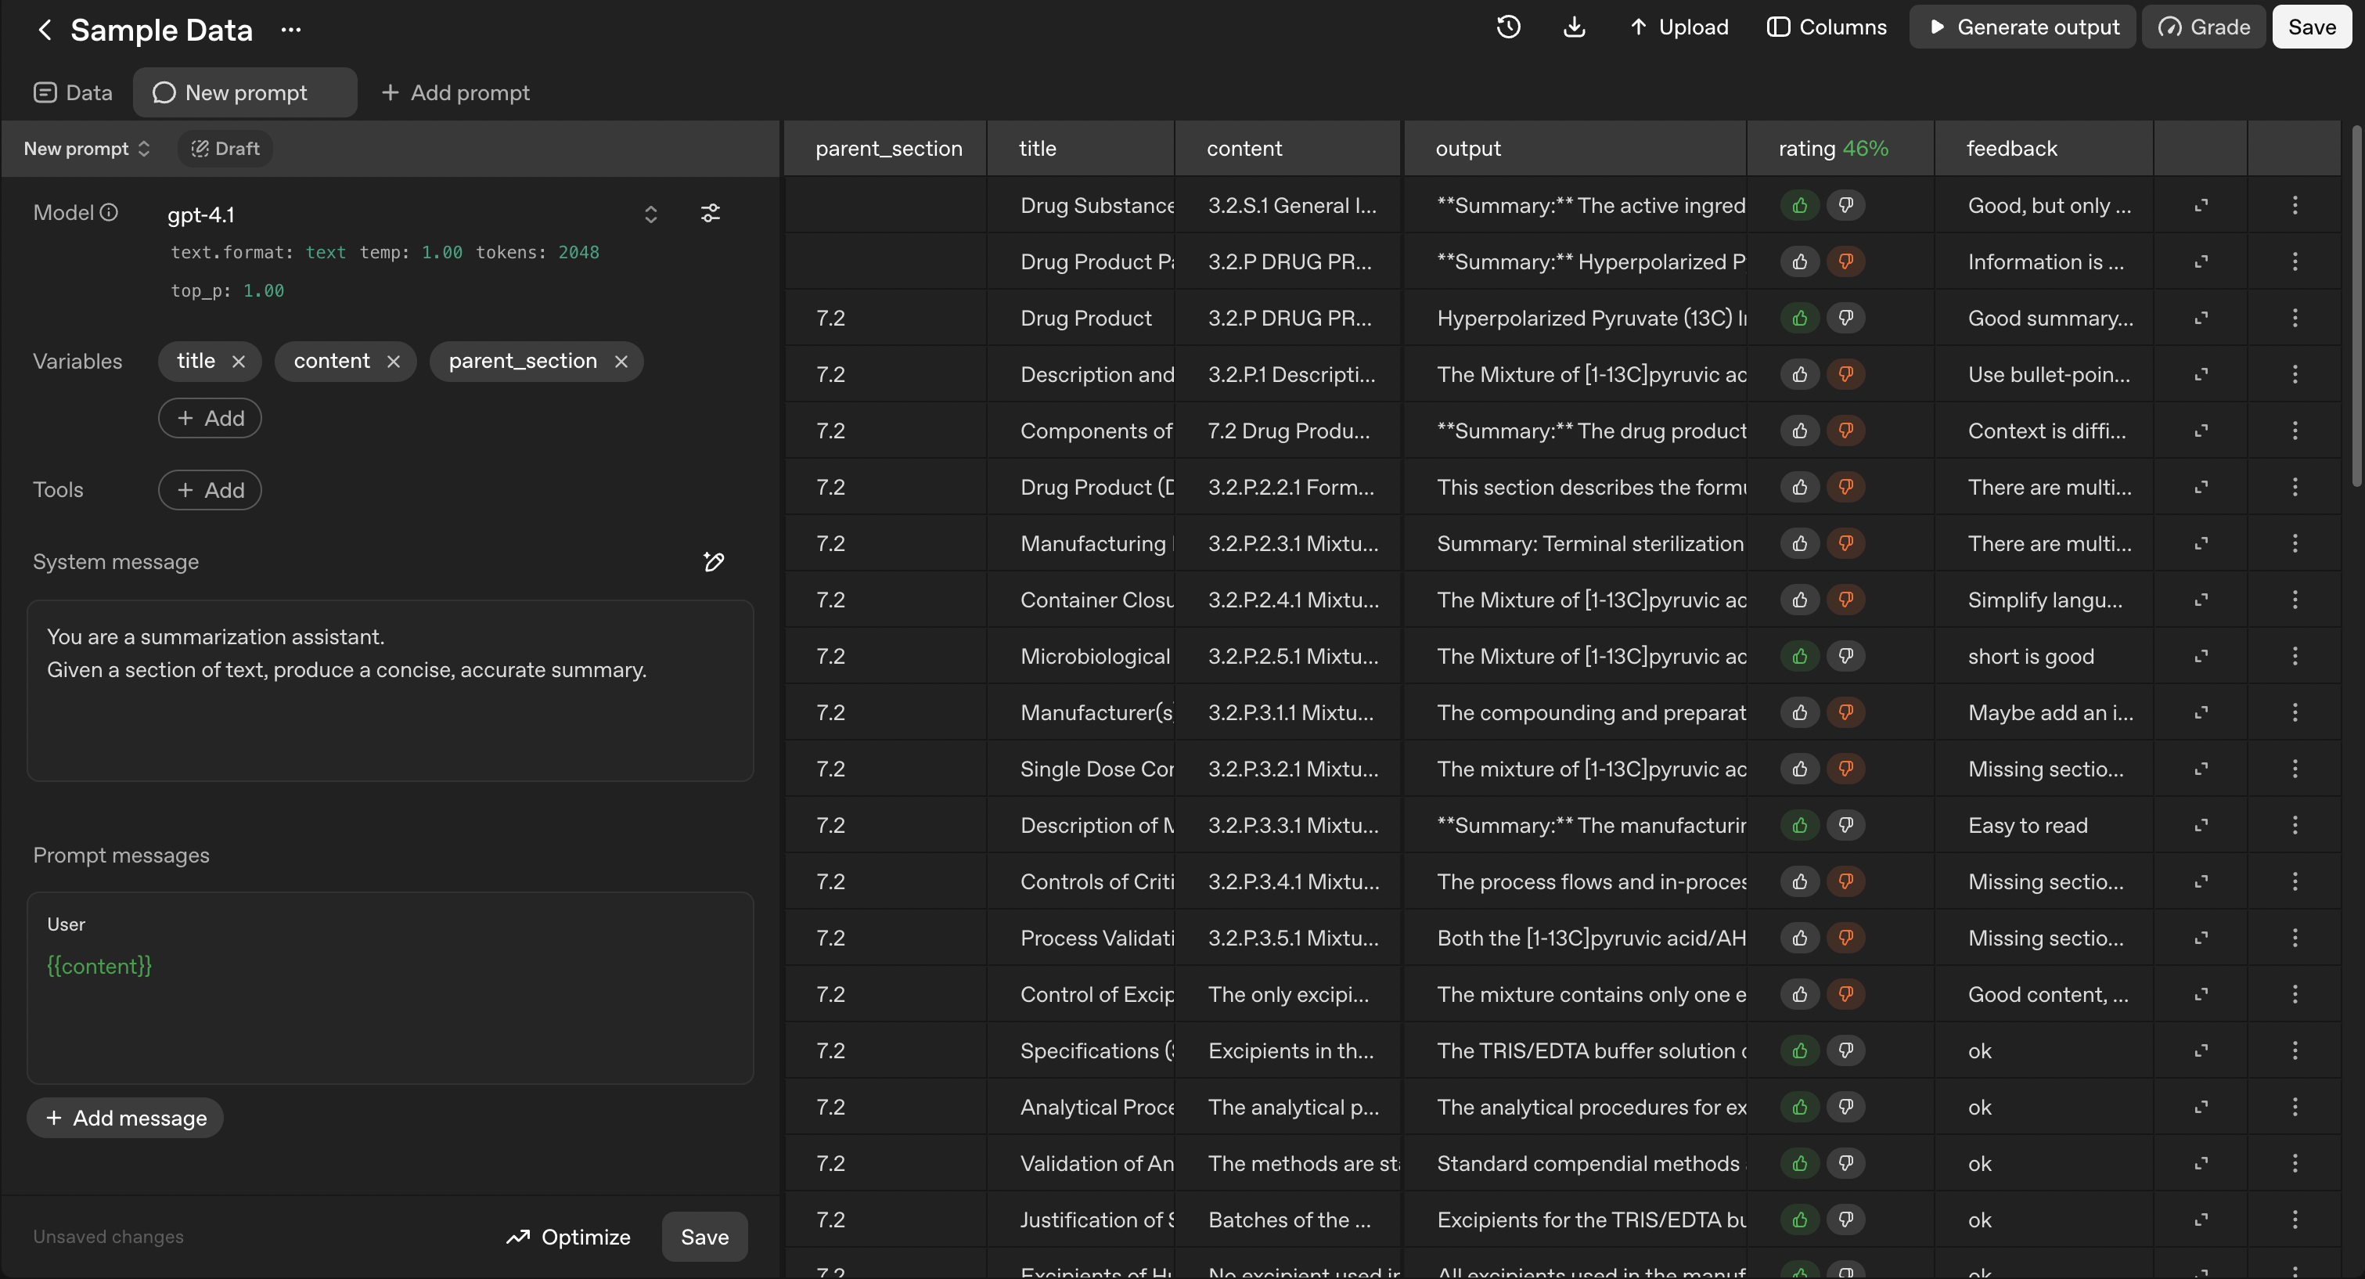
Task: Thumbs up the Hyperpolarized Pyruvate output
Action: coord(1799,318)
